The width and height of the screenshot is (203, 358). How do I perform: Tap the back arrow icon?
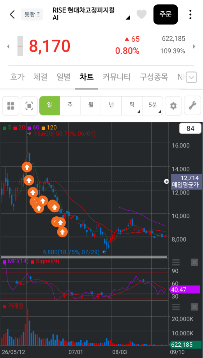click(x=12, y=14)
